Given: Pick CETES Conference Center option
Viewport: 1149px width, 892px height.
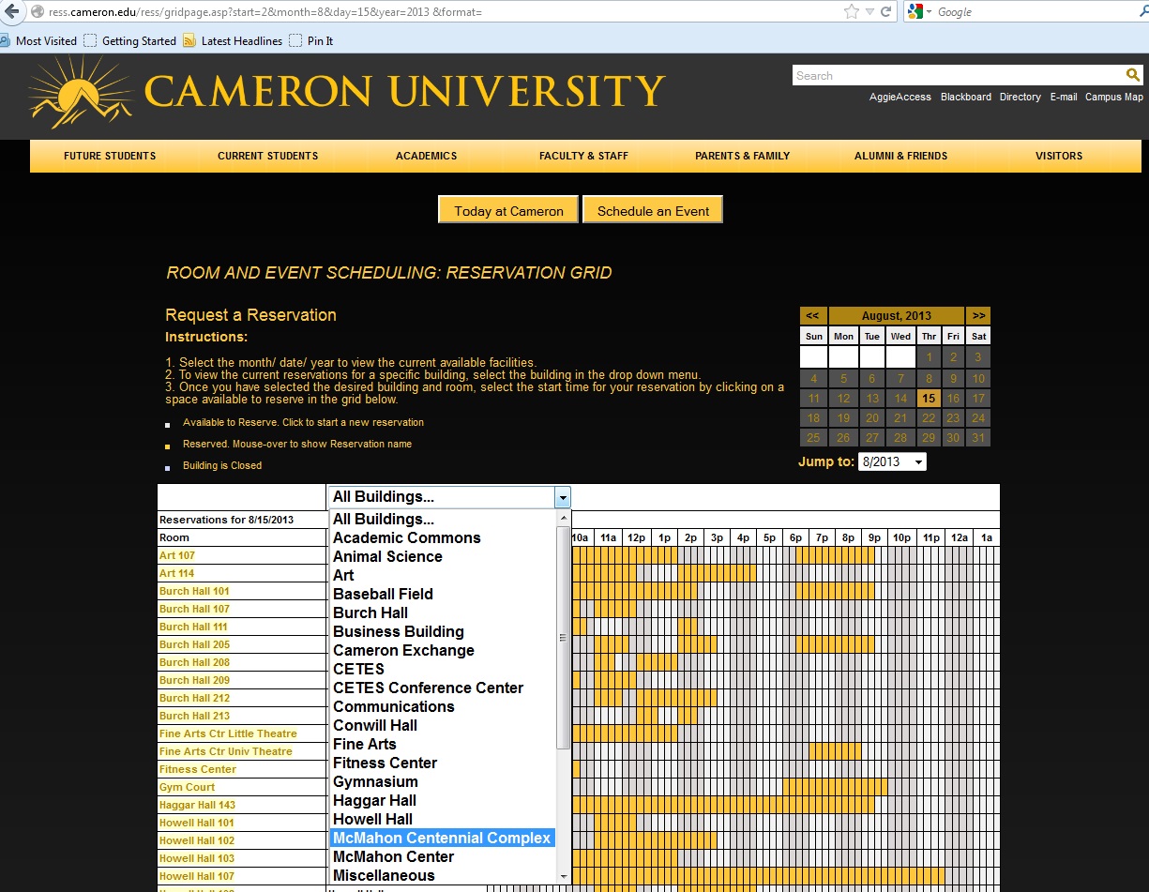Looking at the screenshot, I should point(442,688).
